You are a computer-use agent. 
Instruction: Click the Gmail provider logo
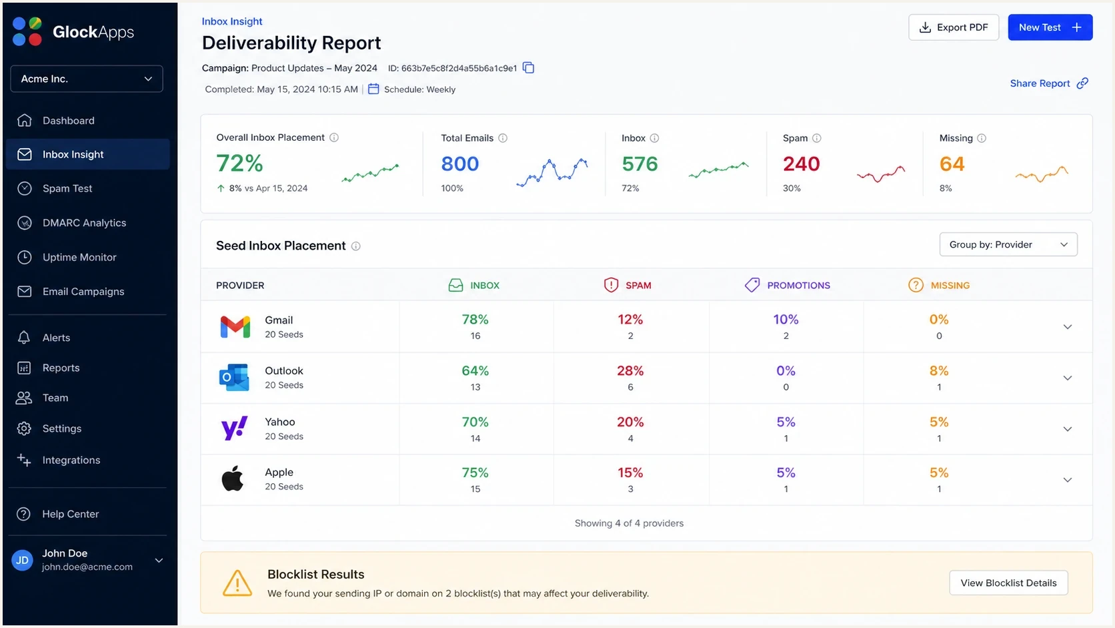(235, 326)
